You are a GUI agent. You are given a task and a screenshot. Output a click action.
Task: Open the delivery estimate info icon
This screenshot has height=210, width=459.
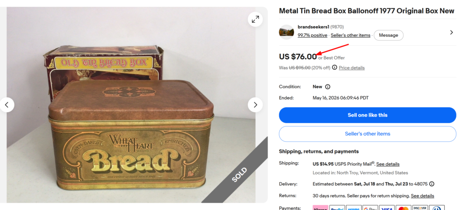click(432, 184)
